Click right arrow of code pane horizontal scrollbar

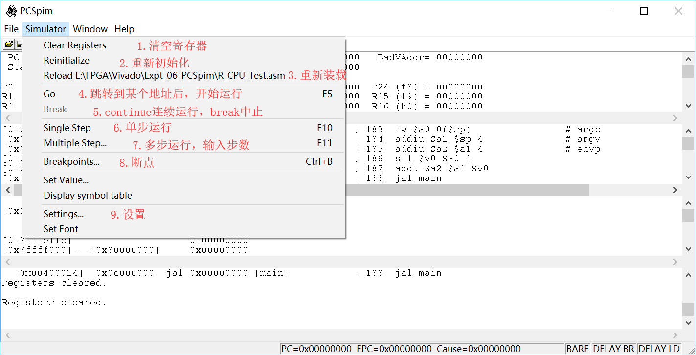click(x=675, y=190)
